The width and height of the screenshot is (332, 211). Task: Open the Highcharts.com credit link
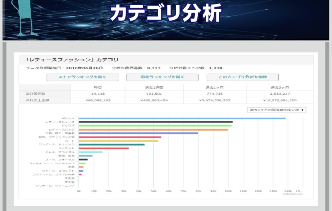(x=292, y=194)
